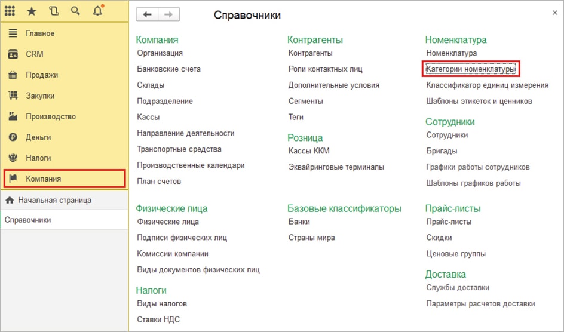
Task: Click the Search magnifier icon
Action: click(75, 11)
